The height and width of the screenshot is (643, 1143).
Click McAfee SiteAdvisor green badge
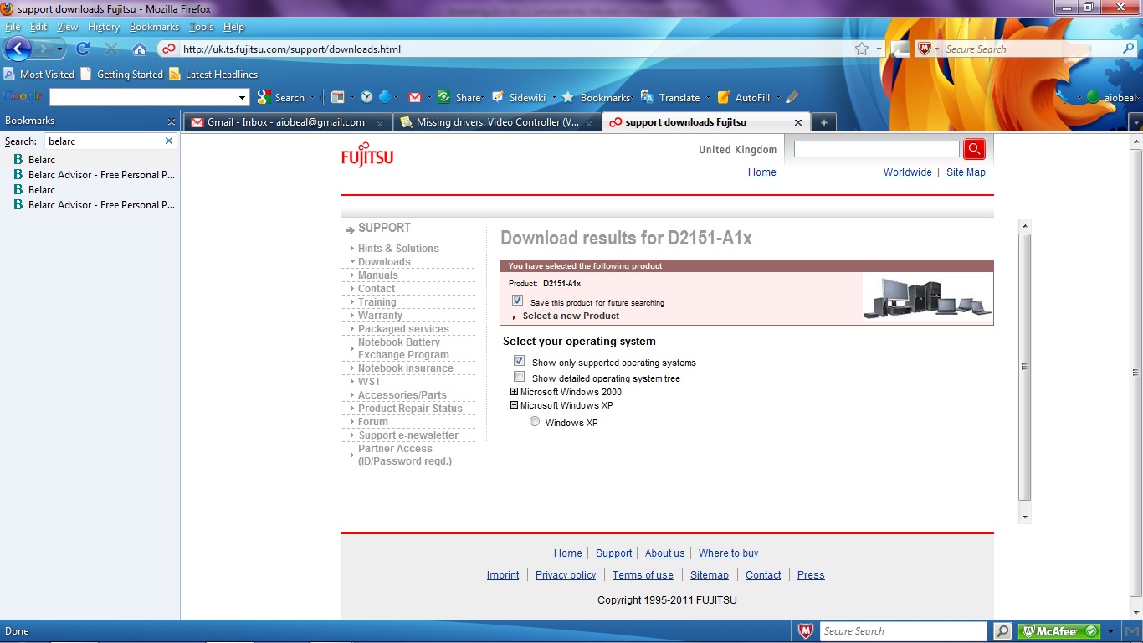[1058, 631]
